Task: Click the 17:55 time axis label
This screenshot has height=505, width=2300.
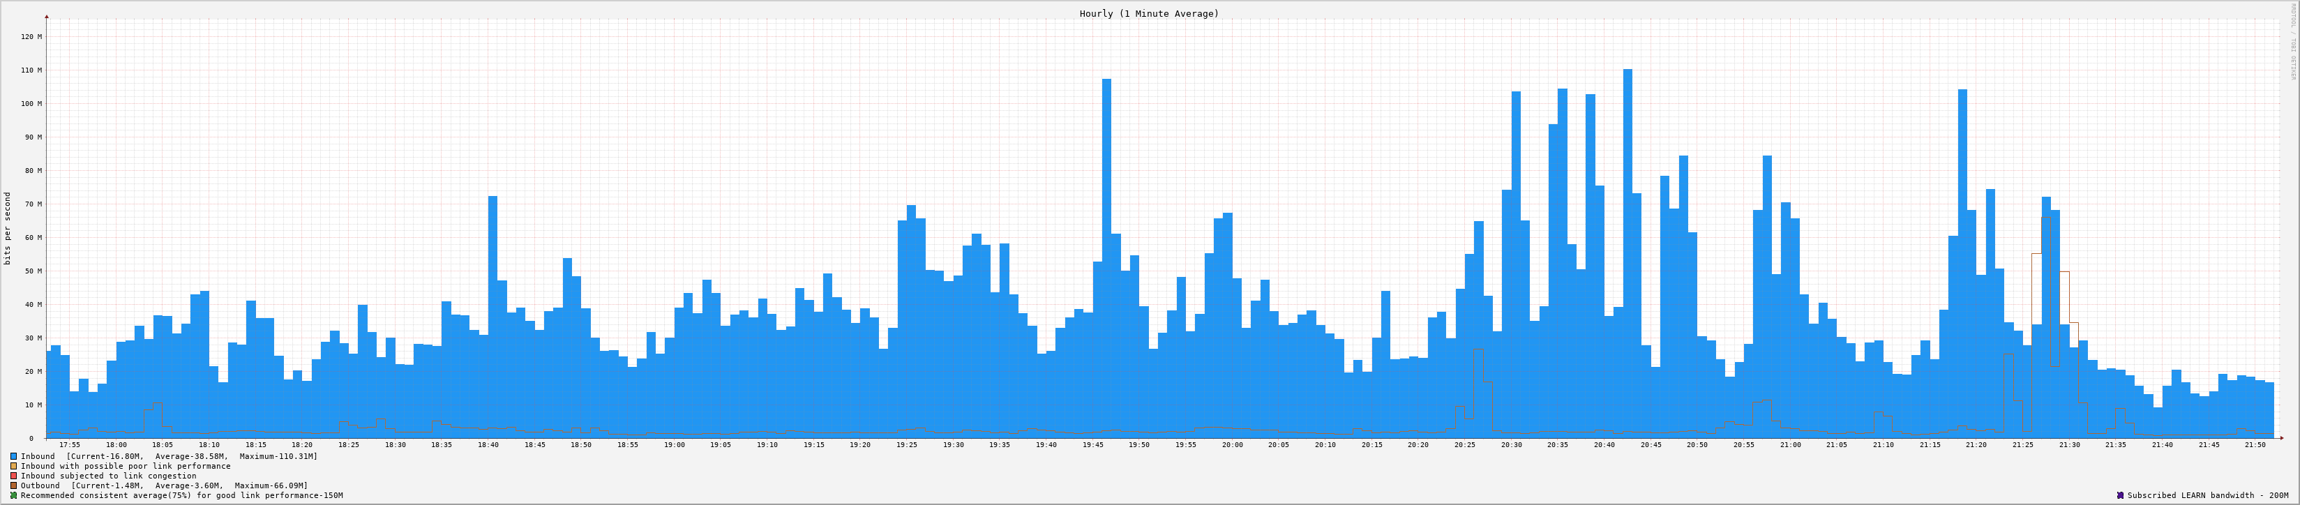Action: (x=69, y=444)
